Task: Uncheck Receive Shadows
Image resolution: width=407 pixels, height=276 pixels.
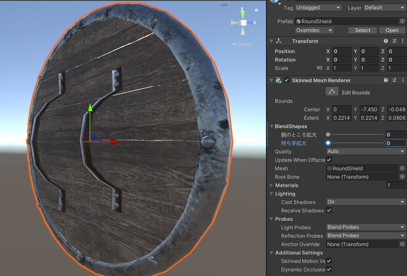Action: pos(329,210)
